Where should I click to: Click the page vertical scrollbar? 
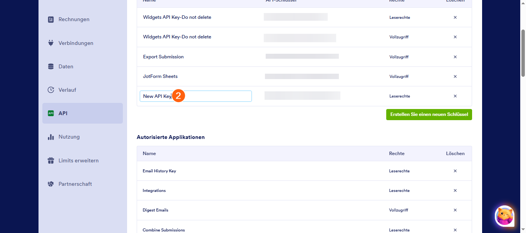click(523, 53)
